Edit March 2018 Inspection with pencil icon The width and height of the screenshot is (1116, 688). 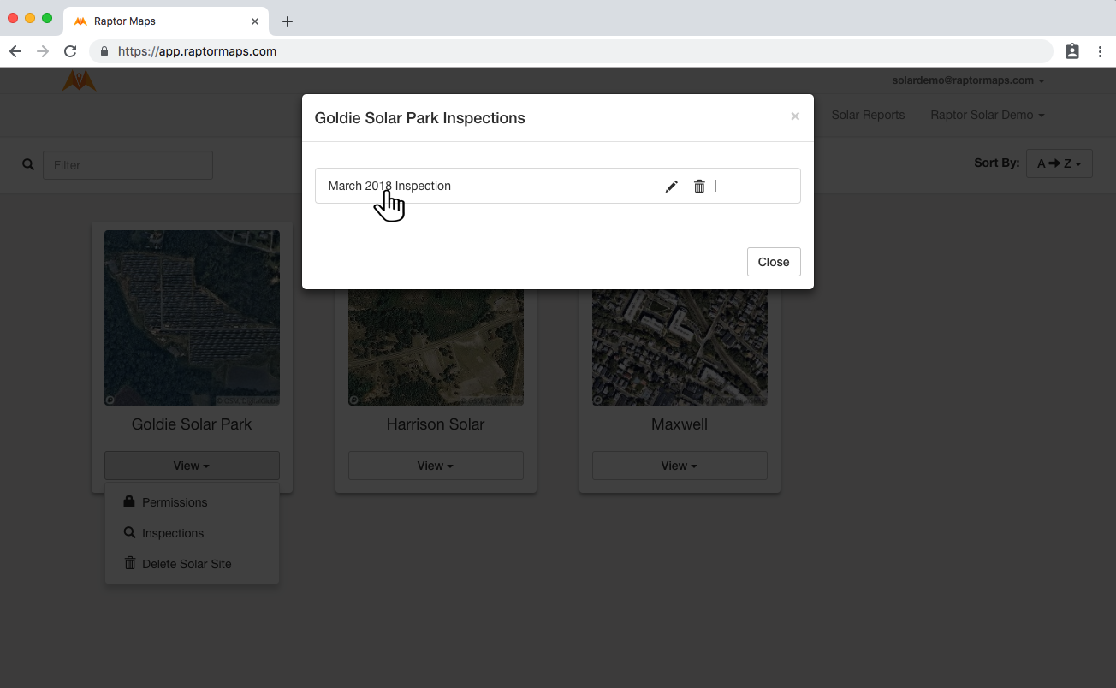click(672, 187)
